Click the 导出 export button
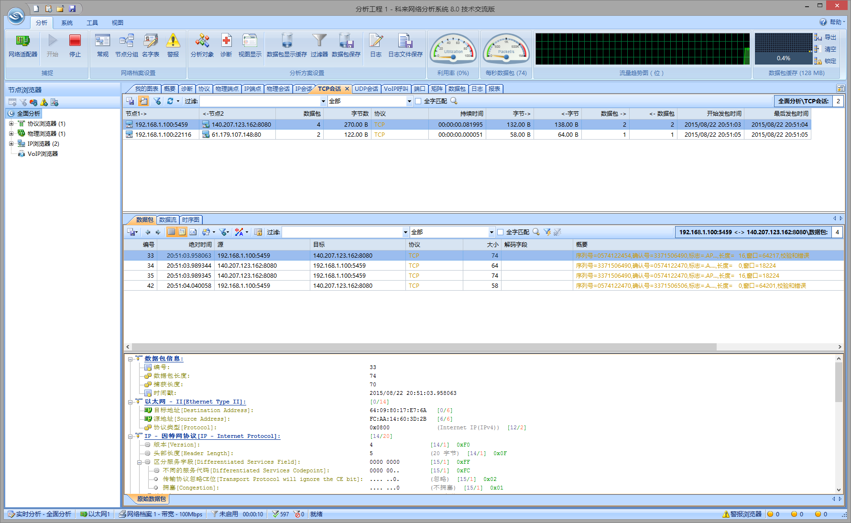Viewport: 851px width, 523px height. [x=826, y=37]
